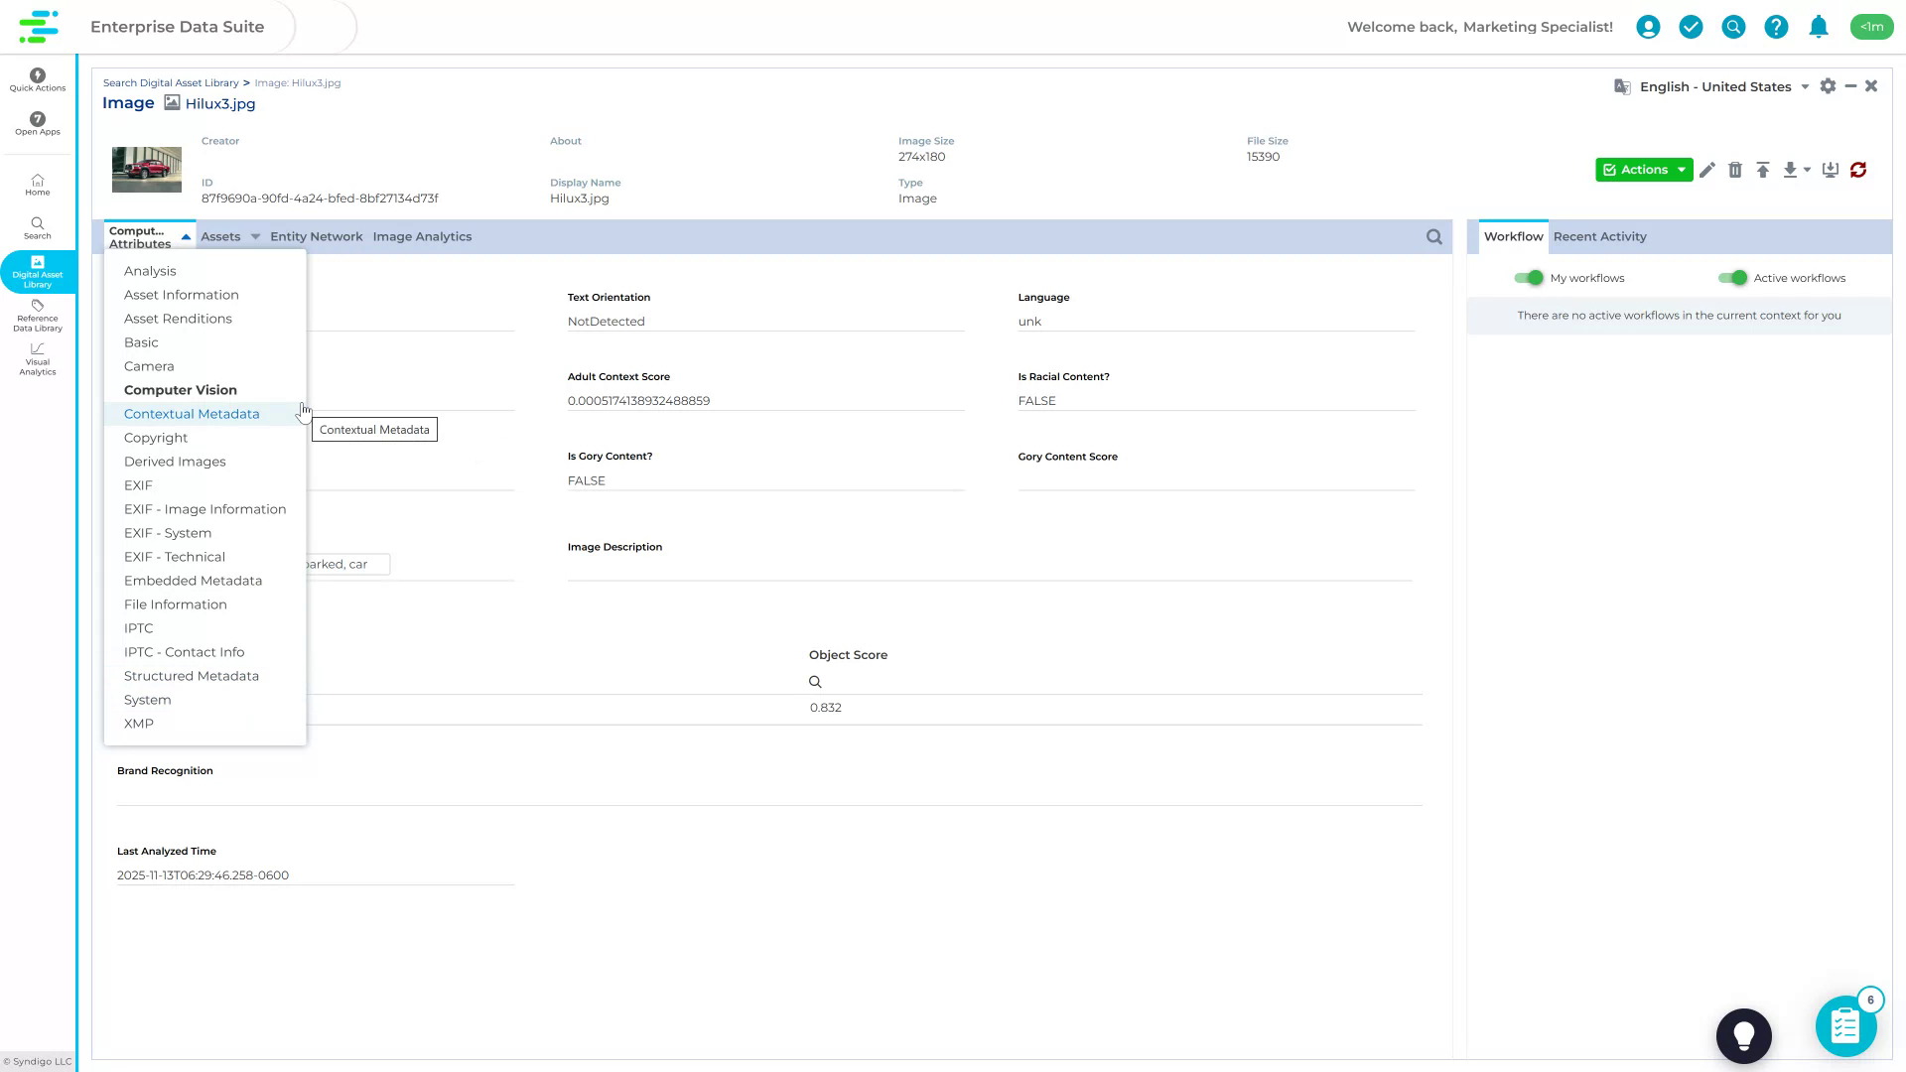Click the red refresh icon in the toolbar
Viewport: 1906px width, 1072px height.
(x=1858, y=170)
